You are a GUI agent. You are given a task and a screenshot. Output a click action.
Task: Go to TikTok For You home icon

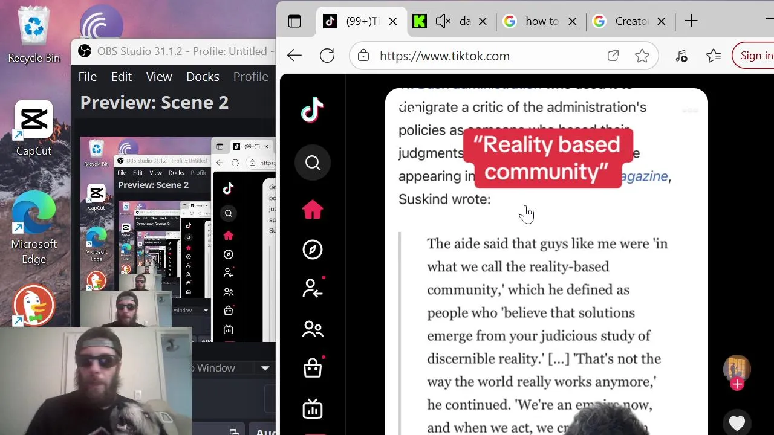coord(313,209)
